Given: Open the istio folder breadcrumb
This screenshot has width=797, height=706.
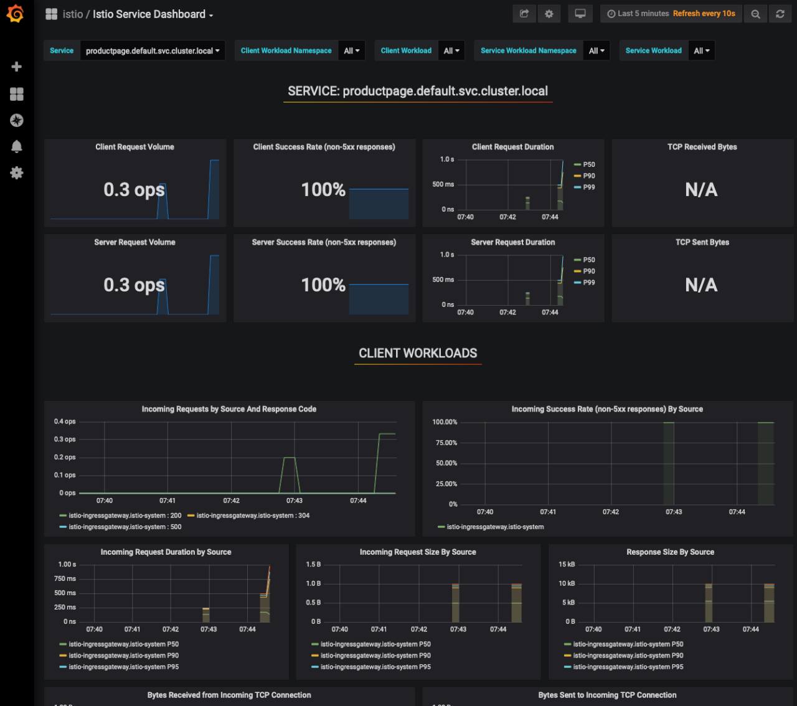Looking at the screenshot, I should [72, 14].
